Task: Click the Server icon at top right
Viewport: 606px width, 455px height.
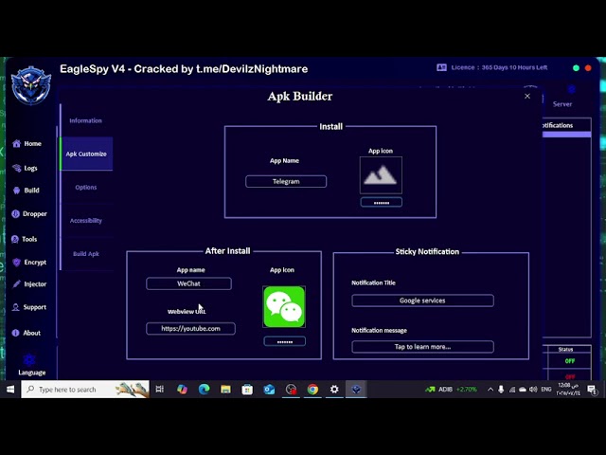Action: click(571, 90)
